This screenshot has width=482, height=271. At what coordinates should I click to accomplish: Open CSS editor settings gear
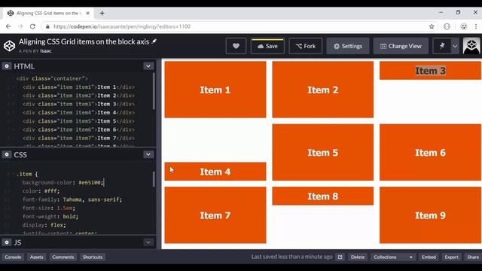(7, 154)
